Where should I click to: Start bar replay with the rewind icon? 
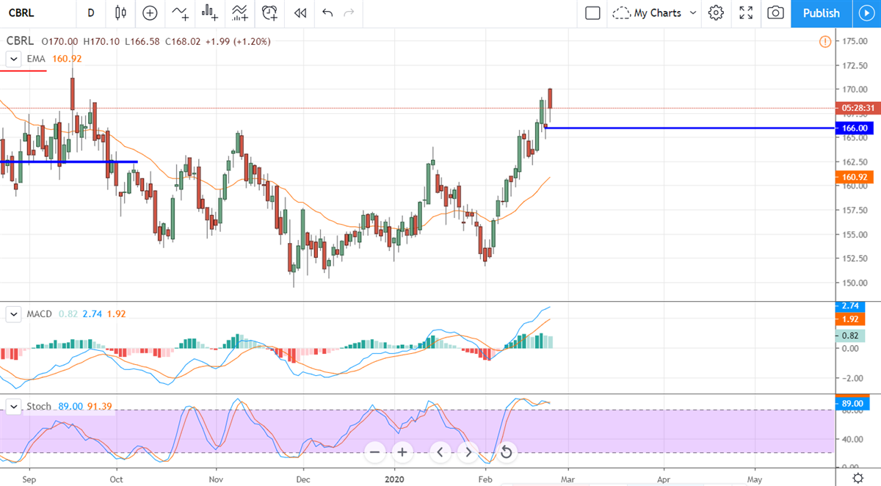click(299, 12)
